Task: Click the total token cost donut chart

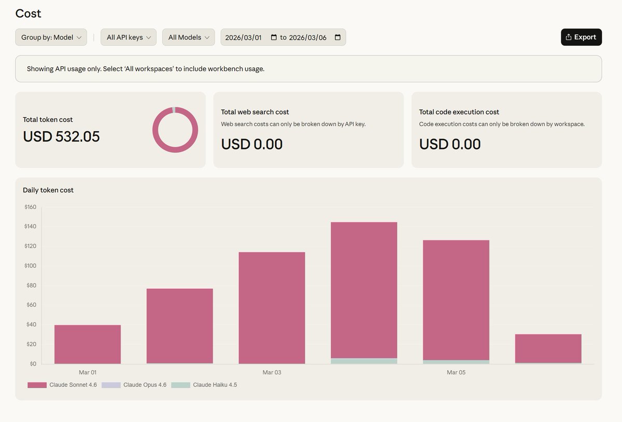Action: pyautogui.click(x=175, y=130)
